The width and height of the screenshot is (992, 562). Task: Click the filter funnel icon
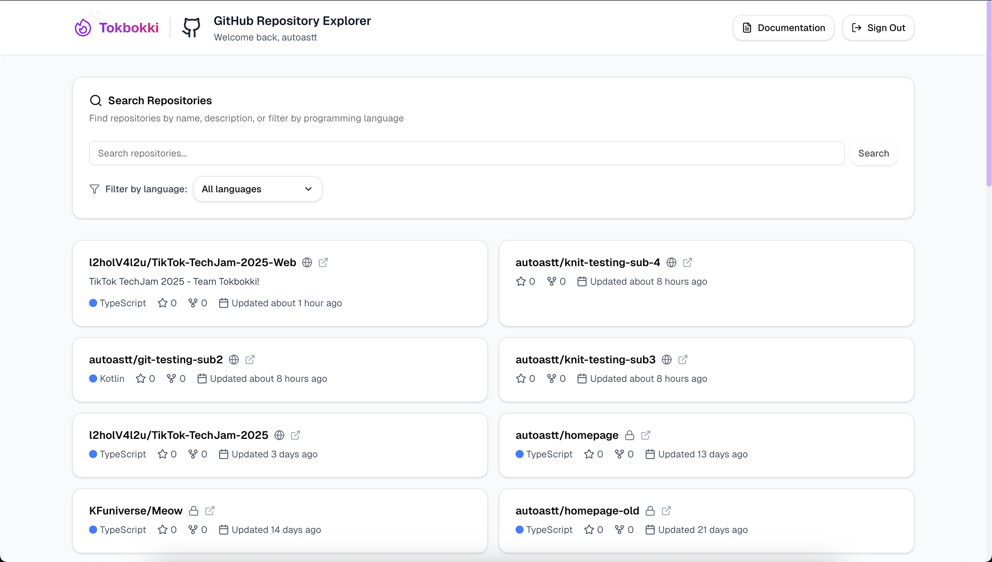tap(94, 189)
